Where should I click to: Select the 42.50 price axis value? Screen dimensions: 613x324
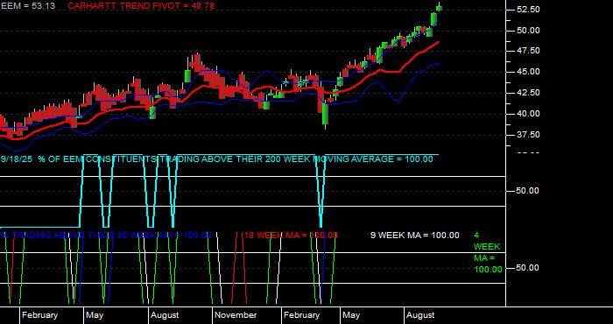(529, 93)
